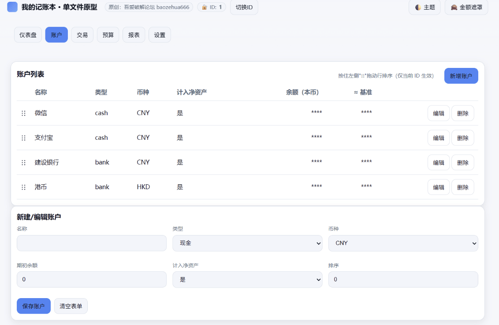Click the drag handle of the 微信 row
The image size is (499, 325).
pos(23,113)
